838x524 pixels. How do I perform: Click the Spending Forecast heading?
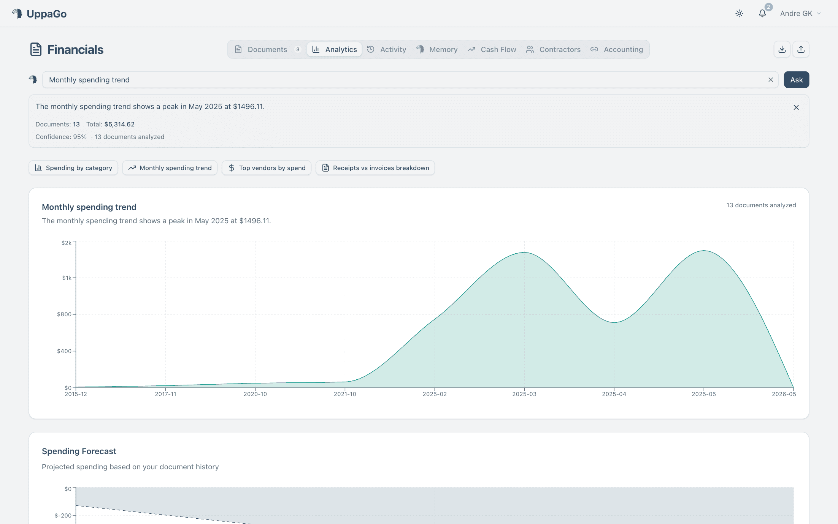tap(79, 451)
